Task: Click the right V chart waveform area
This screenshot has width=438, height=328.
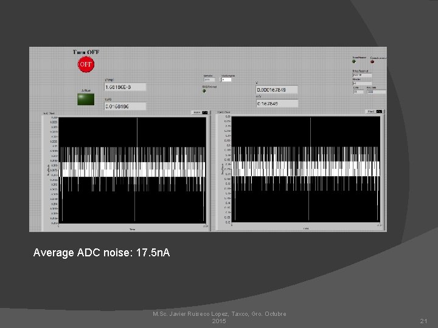Action: tap(306, 169)
